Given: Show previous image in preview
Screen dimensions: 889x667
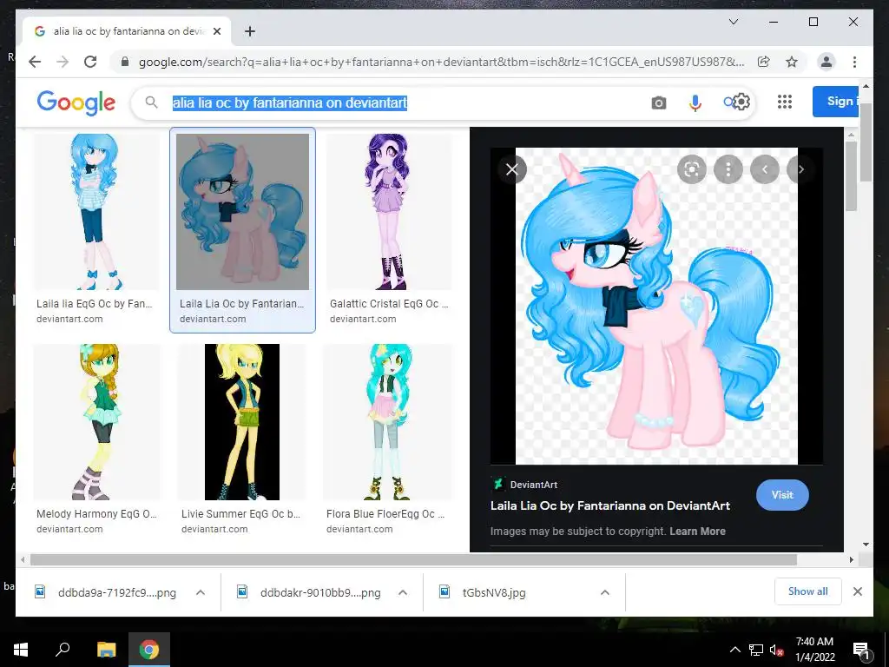Looking at the screenshot, I should 764,169.
